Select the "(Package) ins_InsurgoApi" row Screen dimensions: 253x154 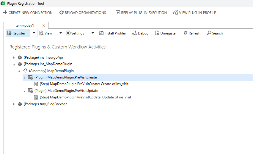tap(43, 57)
